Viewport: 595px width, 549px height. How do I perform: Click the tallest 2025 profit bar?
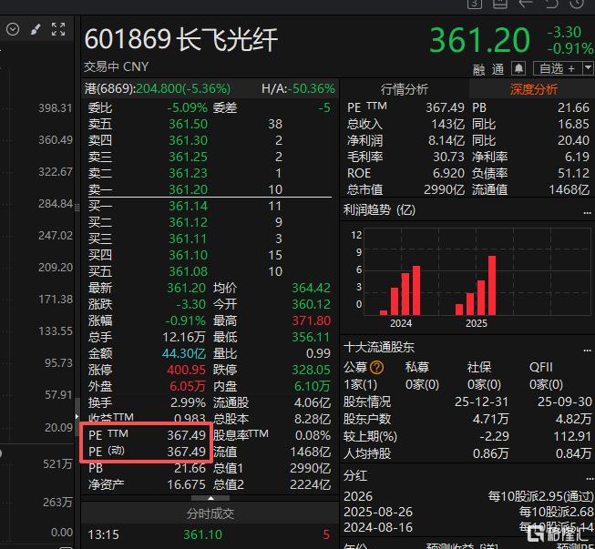click(492, 286)
